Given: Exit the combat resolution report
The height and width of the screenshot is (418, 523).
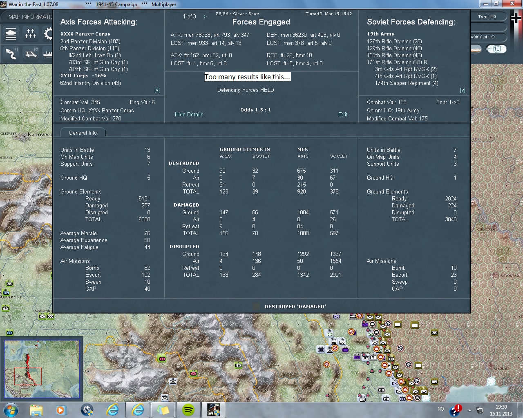Looking at the screenshot, I should pyautogui.click(x=343, y=115).
